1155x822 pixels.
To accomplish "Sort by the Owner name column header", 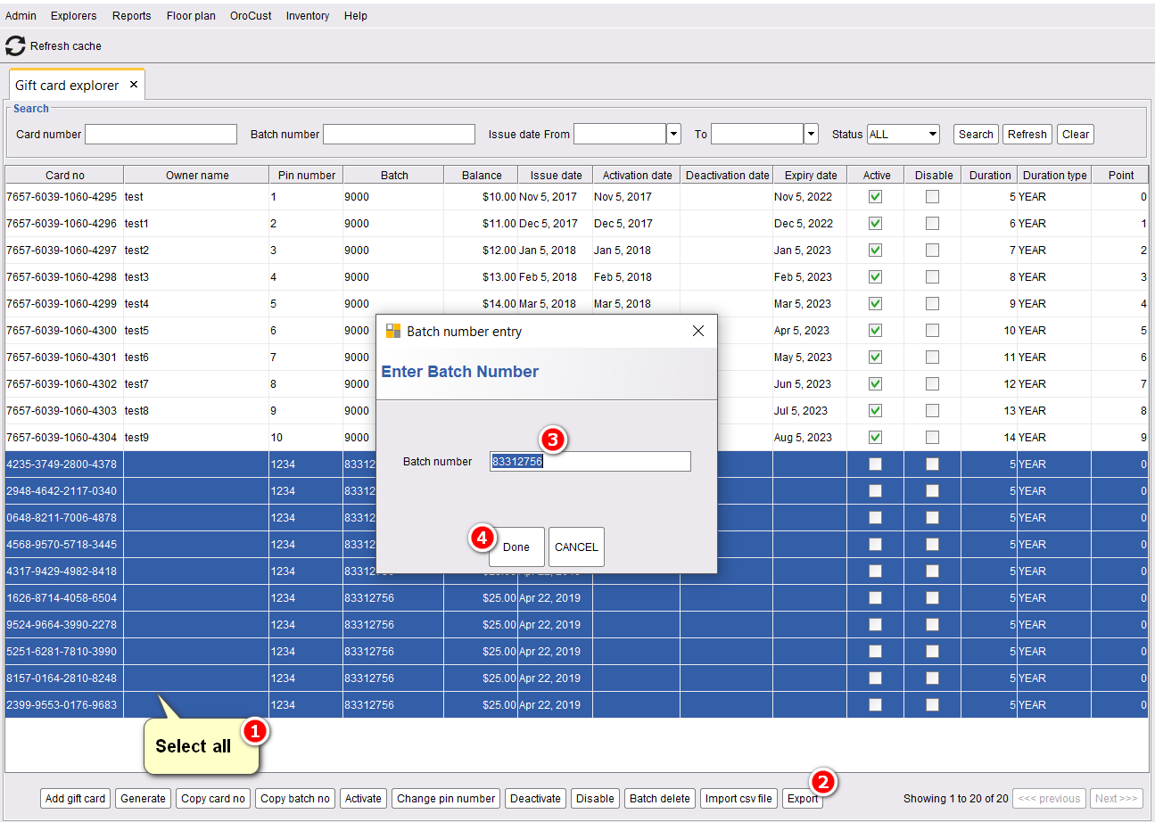I will tap(197, 175).
